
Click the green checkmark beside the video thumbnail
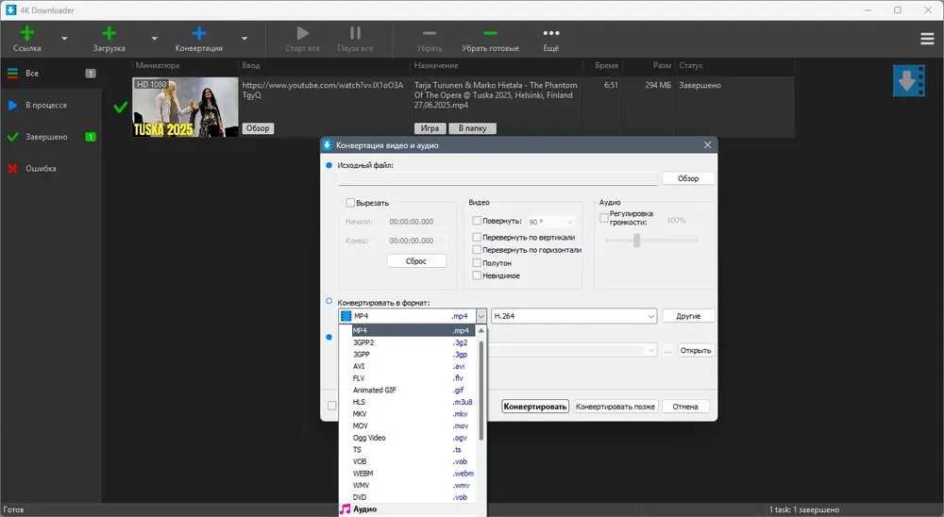coord(121,108)
